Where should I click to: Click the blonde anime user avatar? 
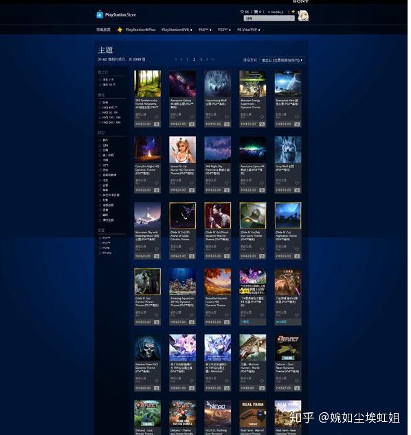tap(303, 16)
